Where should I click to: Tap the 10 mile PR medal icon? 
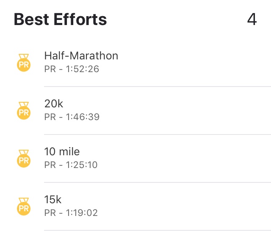point(24,158)
